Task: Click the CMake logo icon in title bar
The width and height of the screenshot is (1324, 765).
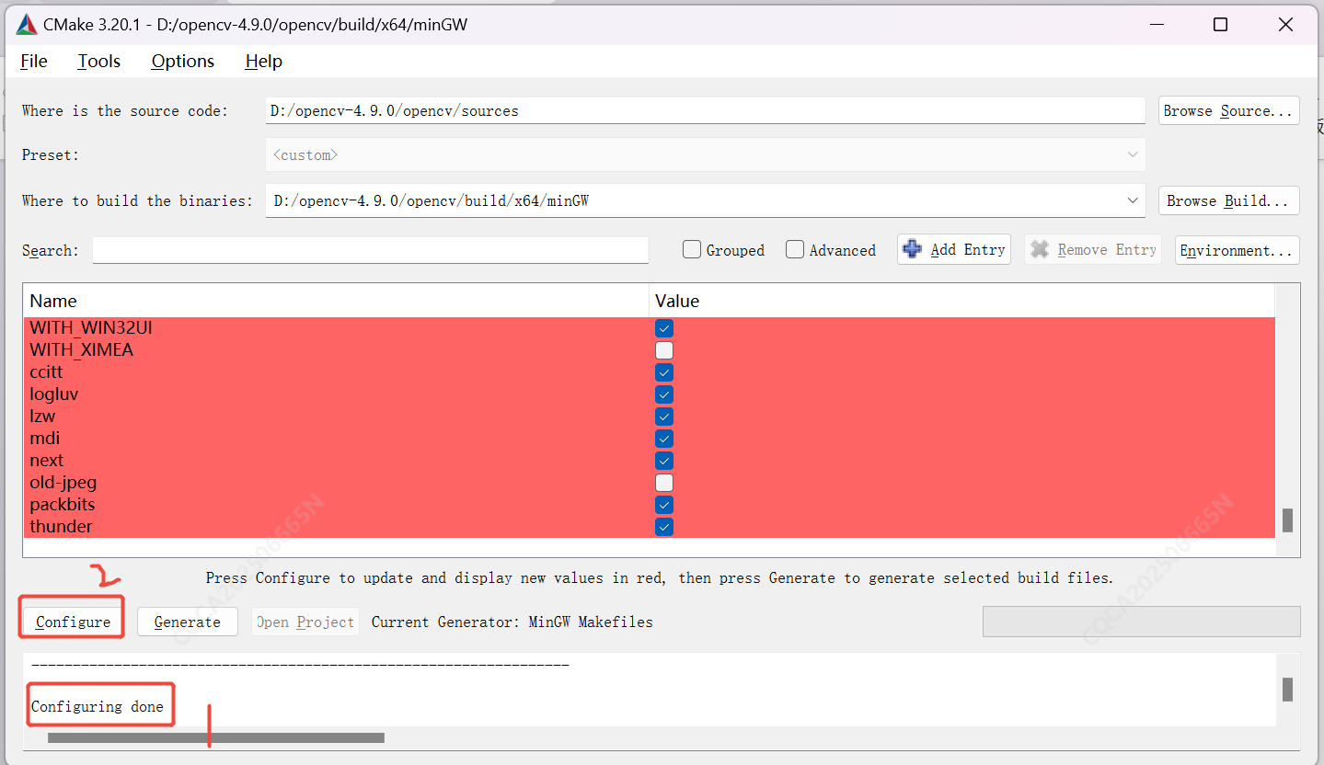Action: click(x=27, y=25)
